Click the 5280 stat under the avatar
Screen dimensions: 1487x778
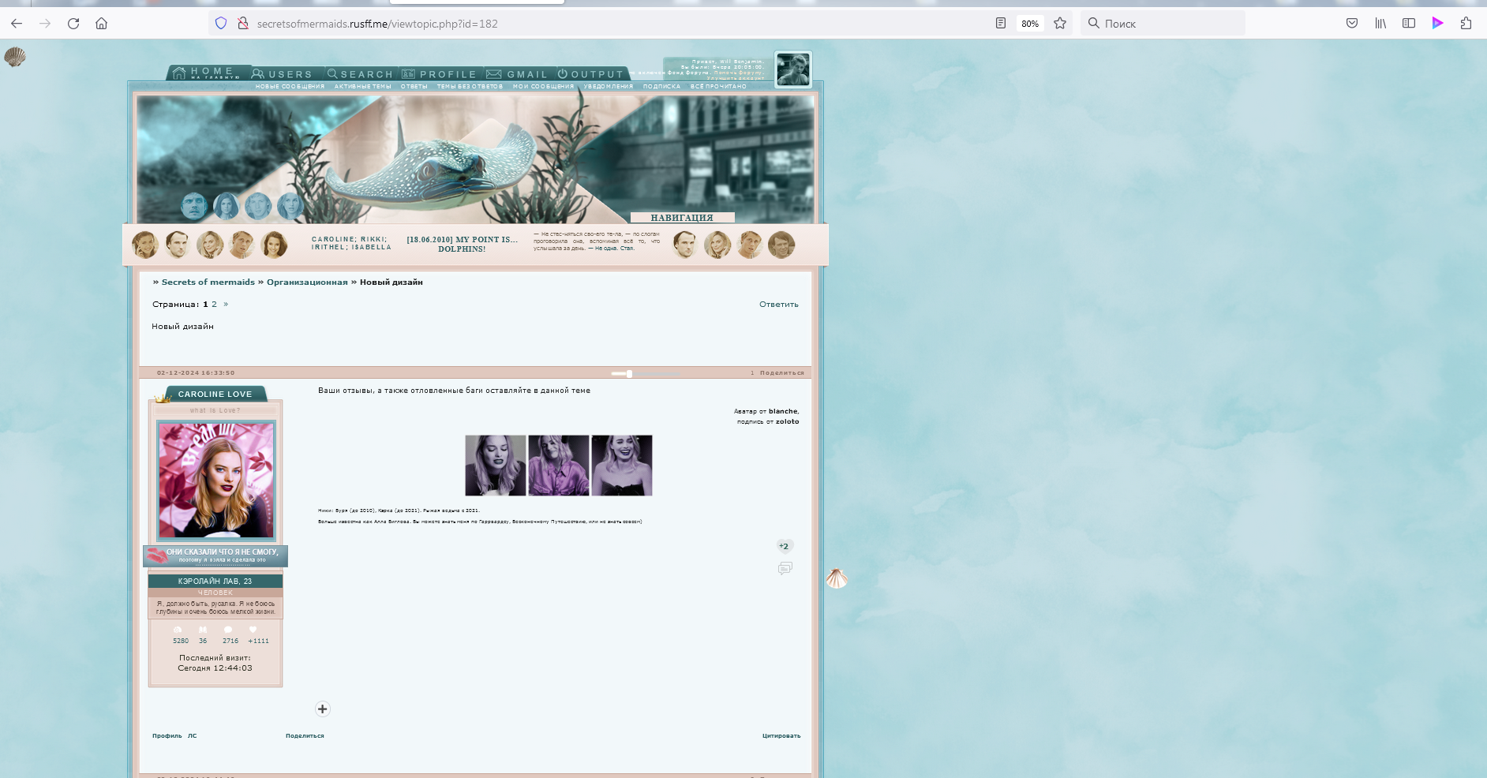pos(181,641)
